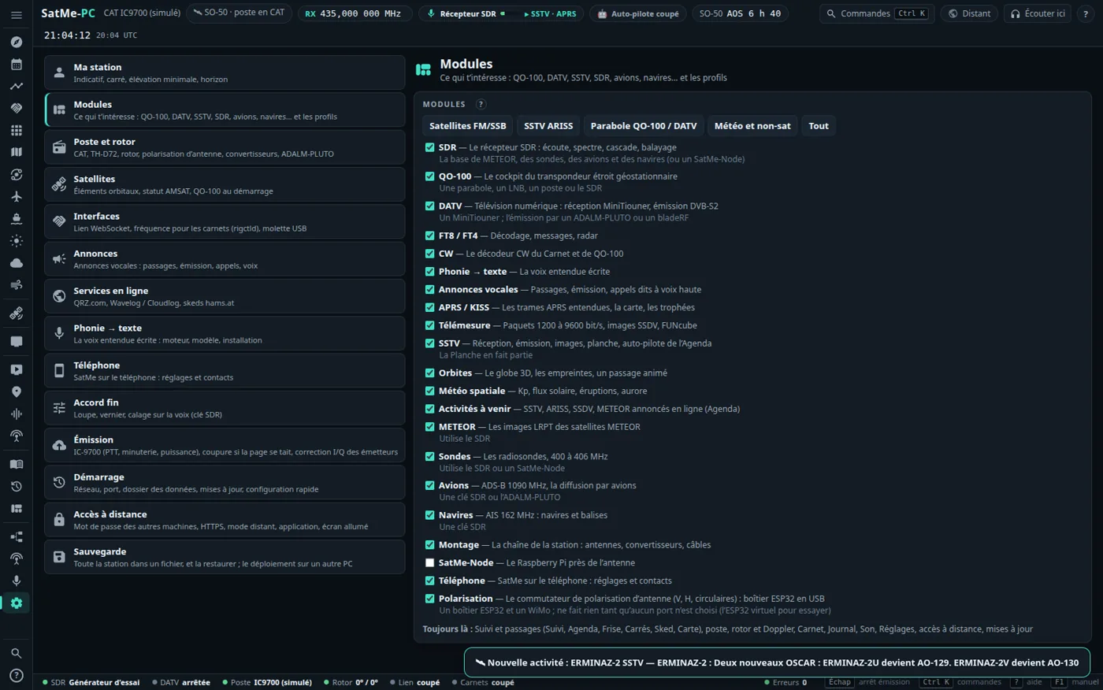This screenshot has width=1103, height=690.
Task: Open the compass tracking view in sidebar
Action: (x=16, y=42)
